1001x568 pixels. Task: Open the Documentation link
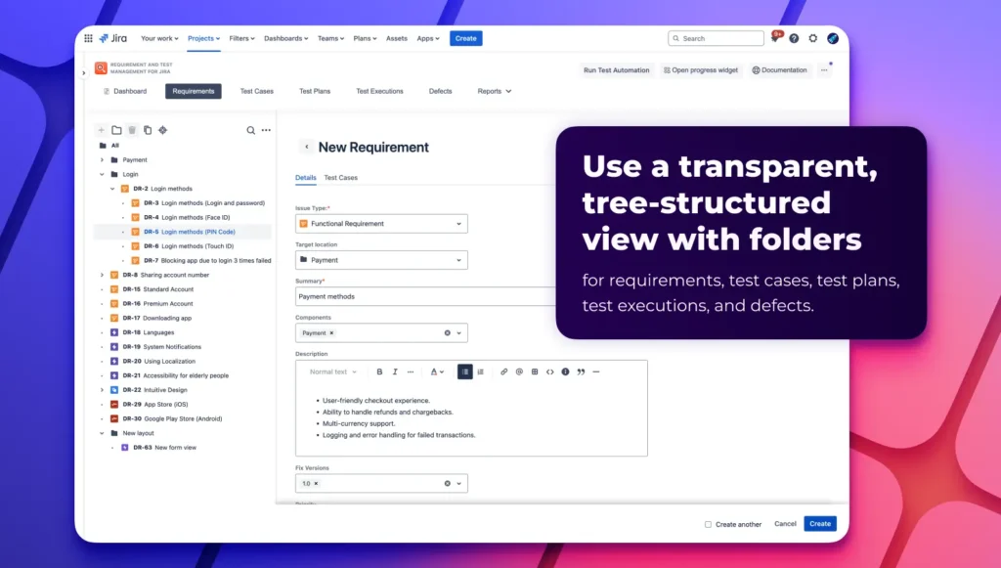coord(779,70)
